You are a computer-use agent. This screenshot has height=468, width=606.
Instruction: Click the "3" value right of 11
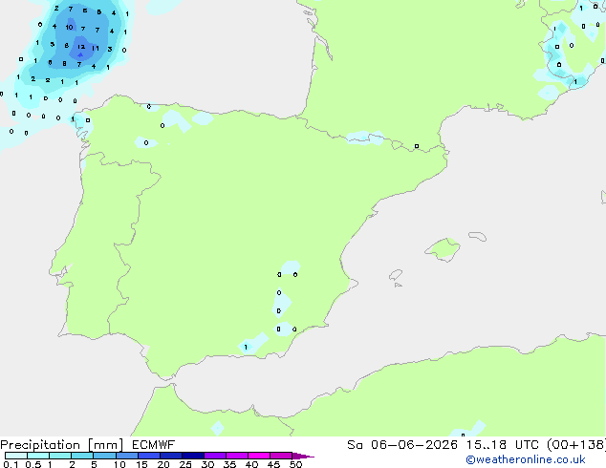110,49
